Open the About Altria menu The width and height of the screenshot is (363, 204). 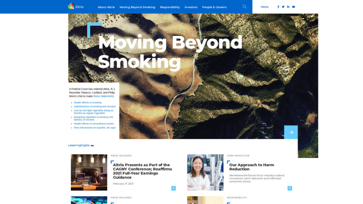tap(106, 7)
